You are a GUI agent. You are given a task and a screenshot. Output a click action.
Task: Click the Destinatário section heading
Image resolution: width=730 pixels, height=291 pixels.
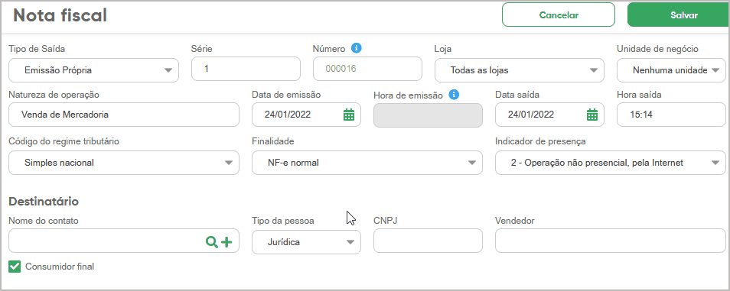(x=44, y=202)
